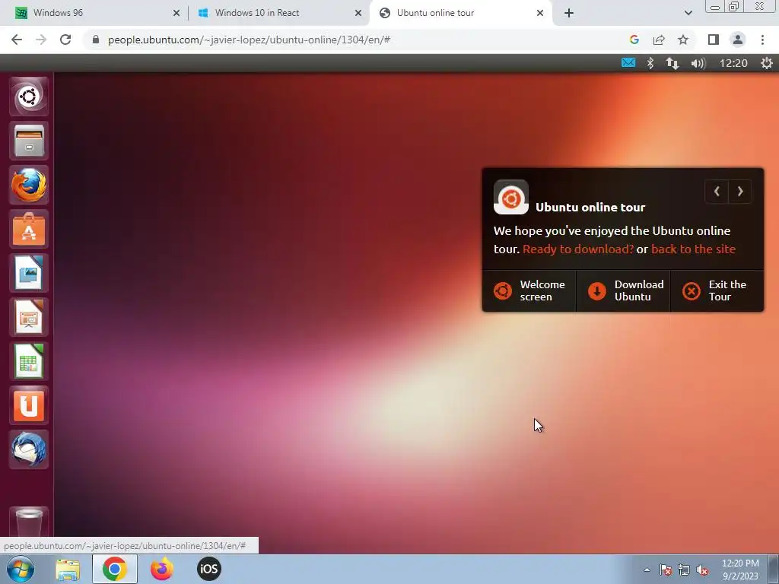The width and height of the screenshot is (779, 584).
Task: Click the Download Ubuntu button
Action: [624, 291]
